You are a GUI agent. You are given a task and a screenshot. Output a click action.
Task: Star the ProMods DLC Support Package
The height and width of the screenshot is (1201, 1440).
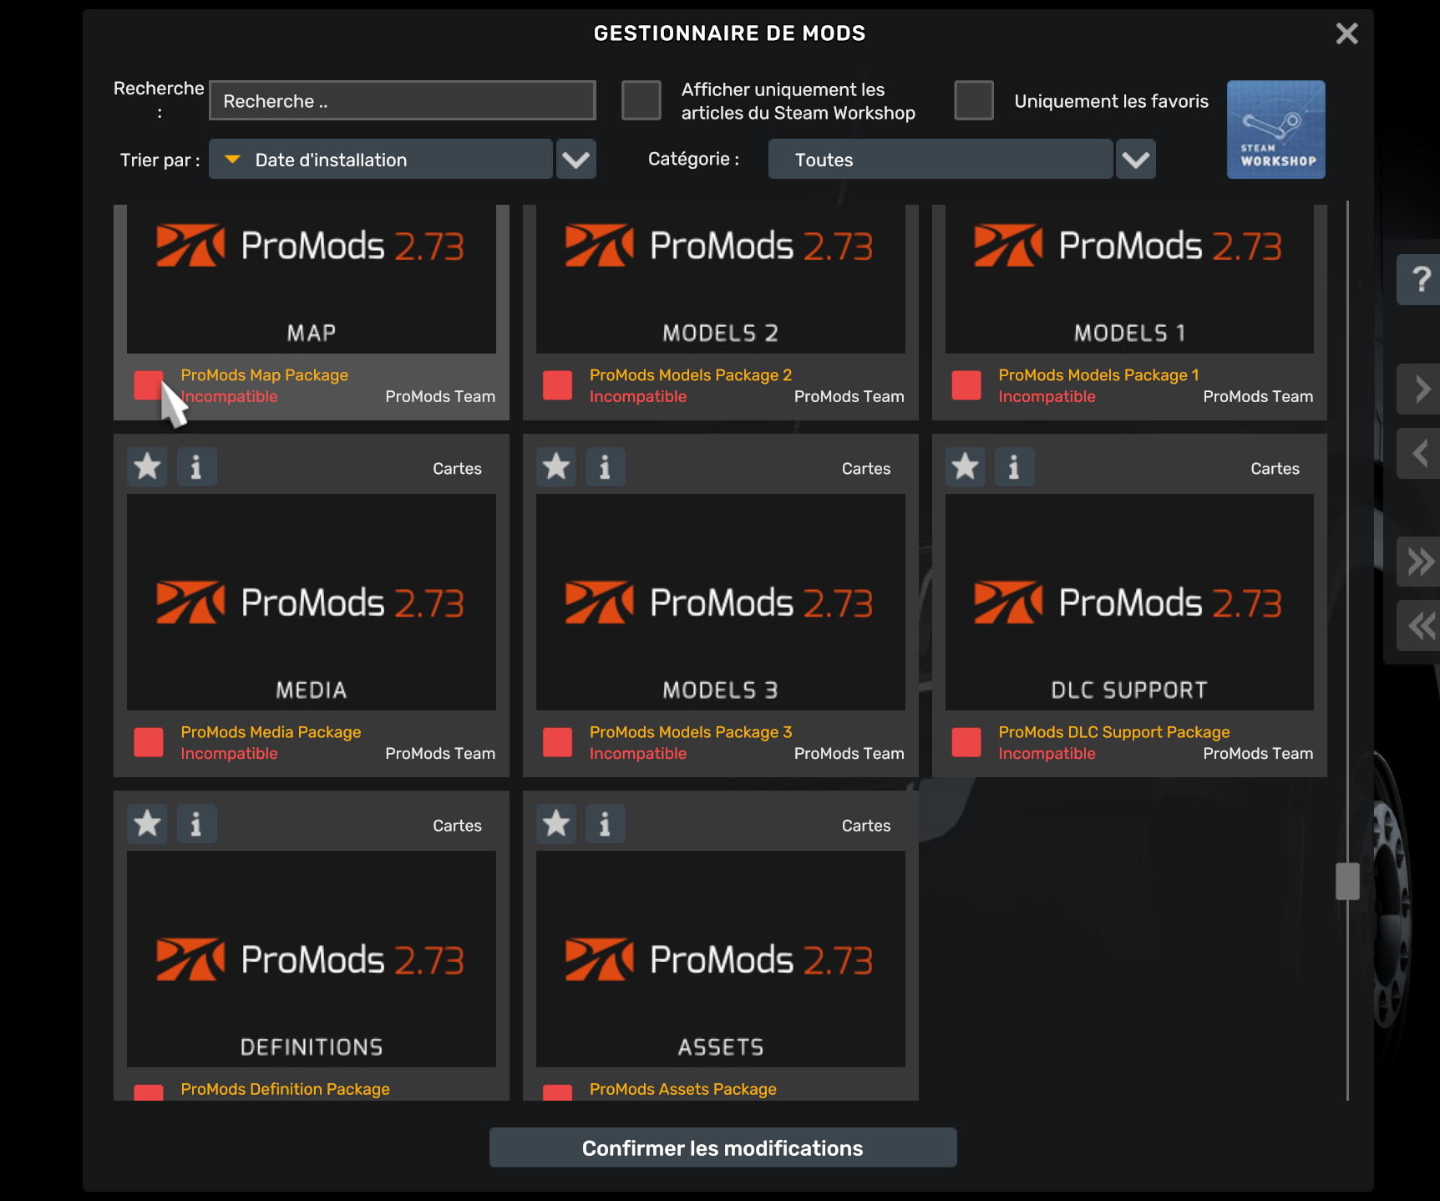coord(965,467)
